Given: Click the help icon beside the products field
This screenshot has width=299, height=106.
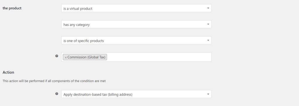Looking at the screenshot, I should point(57,56).
